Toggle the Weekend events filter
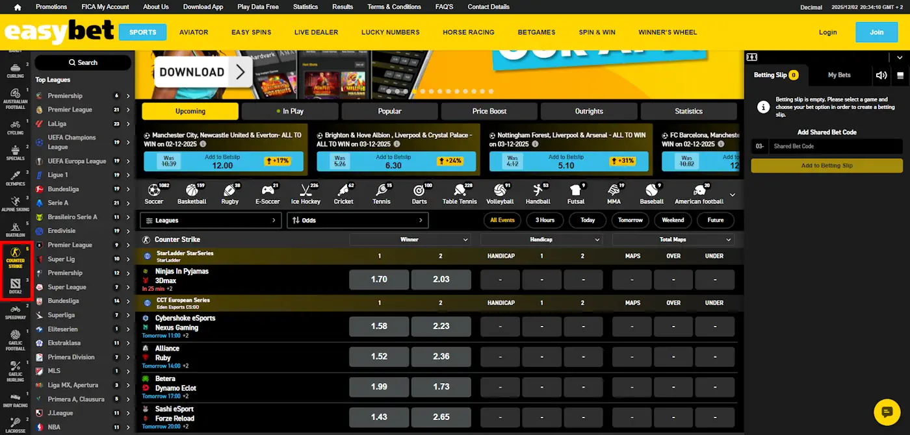910x435 pixels. (673, 220)
